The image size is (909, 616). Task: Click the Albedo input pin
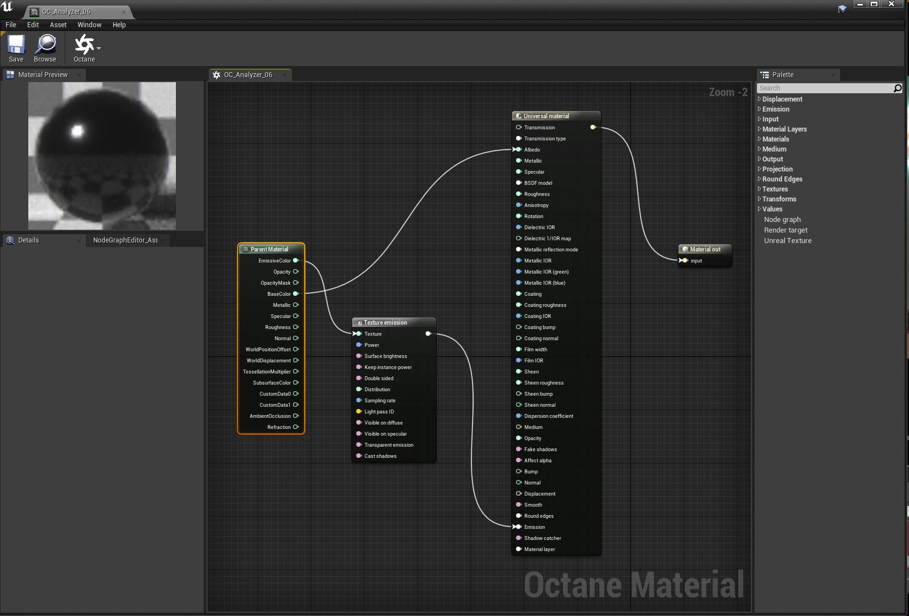518,149
